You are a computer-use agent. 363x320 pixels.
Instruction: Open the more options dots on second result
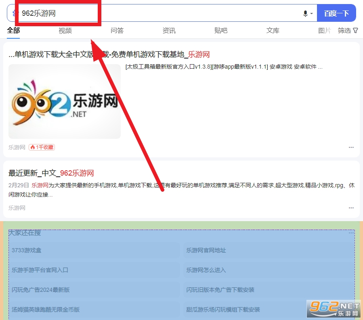(x=351, y=208)
